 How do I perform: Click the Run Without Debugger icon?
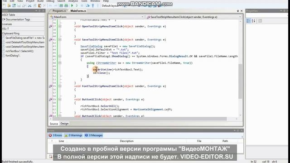point(77,6)
